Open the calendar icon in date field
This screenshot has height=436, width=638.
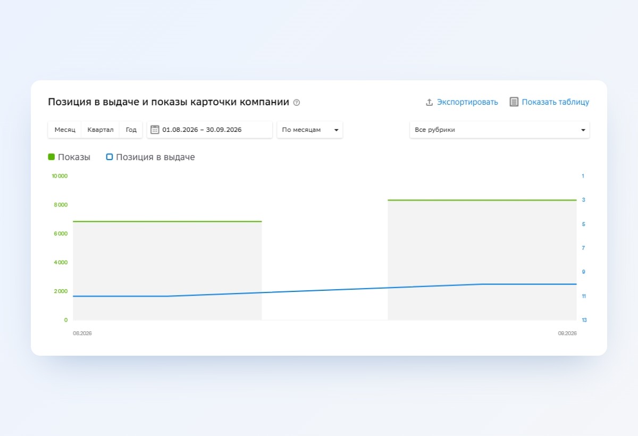tap(155, 130)
